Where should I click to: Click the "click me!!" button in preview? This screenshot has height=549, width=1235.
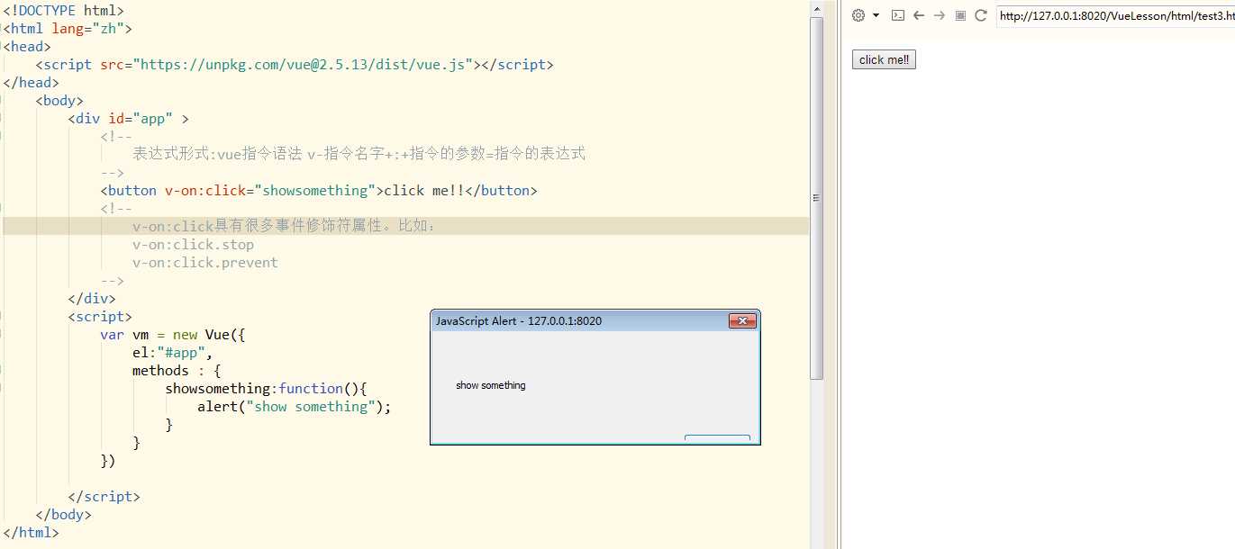click(884, 59)
